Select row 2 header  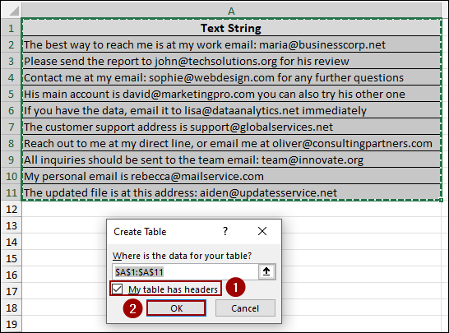[12, 44]
